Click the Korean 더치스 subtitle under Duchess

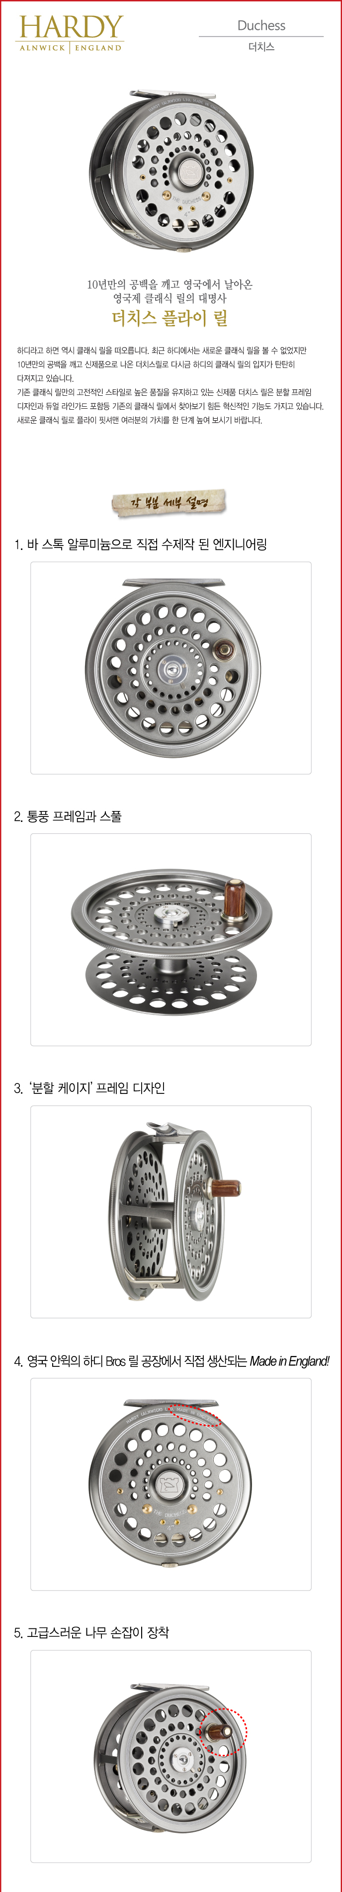261,47
